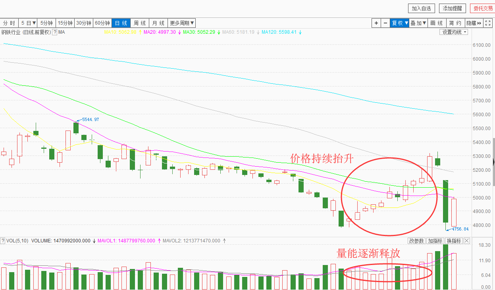Viewport: 495px width, 290px height.
Task: Click 改参数 to edit volume parameters
Action: (416, 241)
